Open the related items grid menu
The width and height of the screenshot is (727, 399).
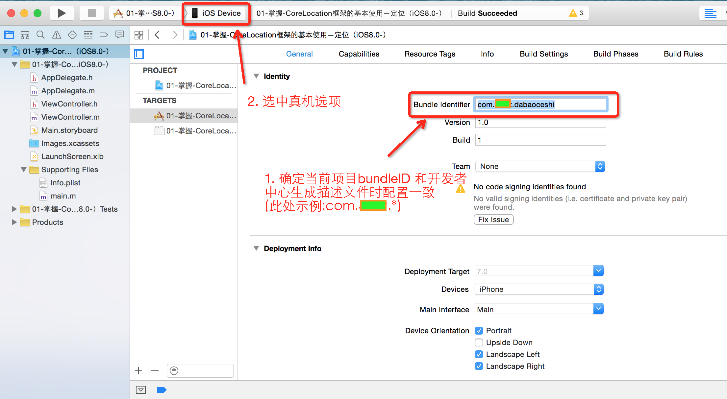139,35
